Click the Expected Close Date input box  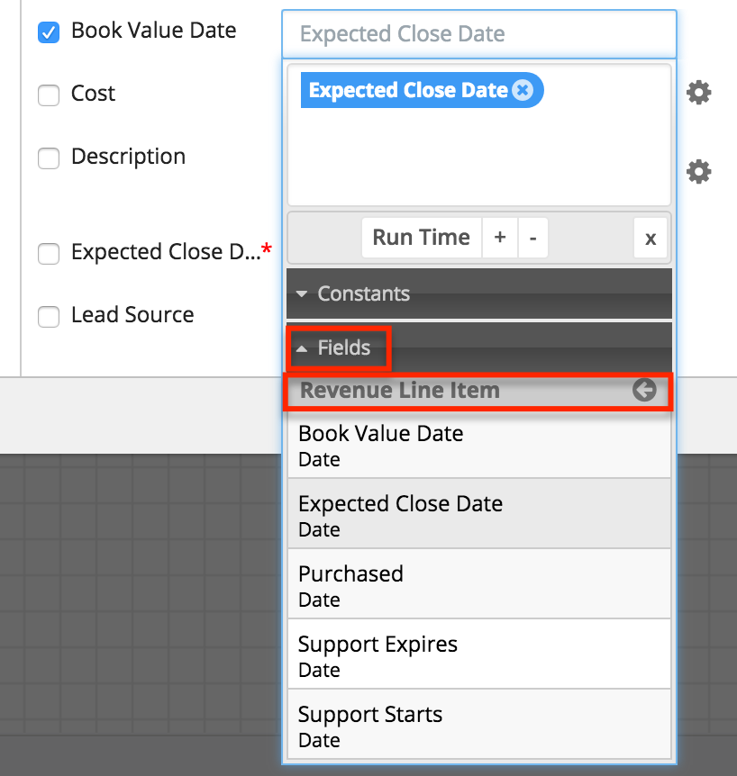point(478,34)
